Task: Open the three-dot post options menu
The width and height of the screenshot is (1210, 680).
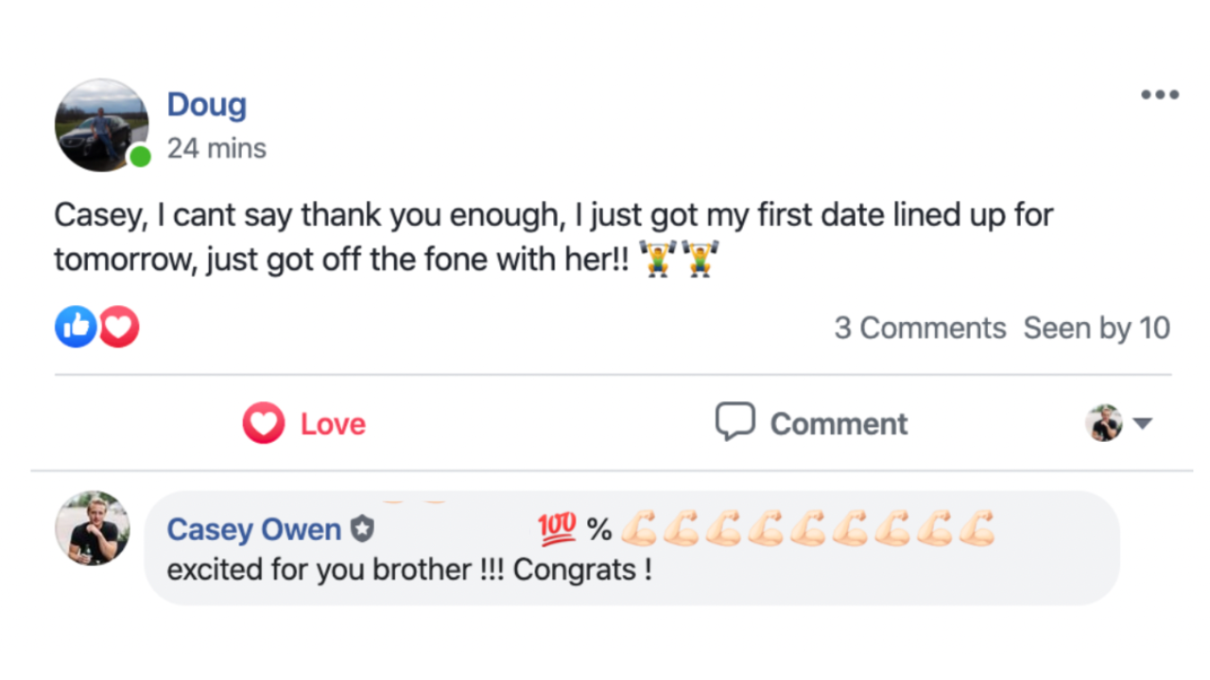Action: 1159,94
